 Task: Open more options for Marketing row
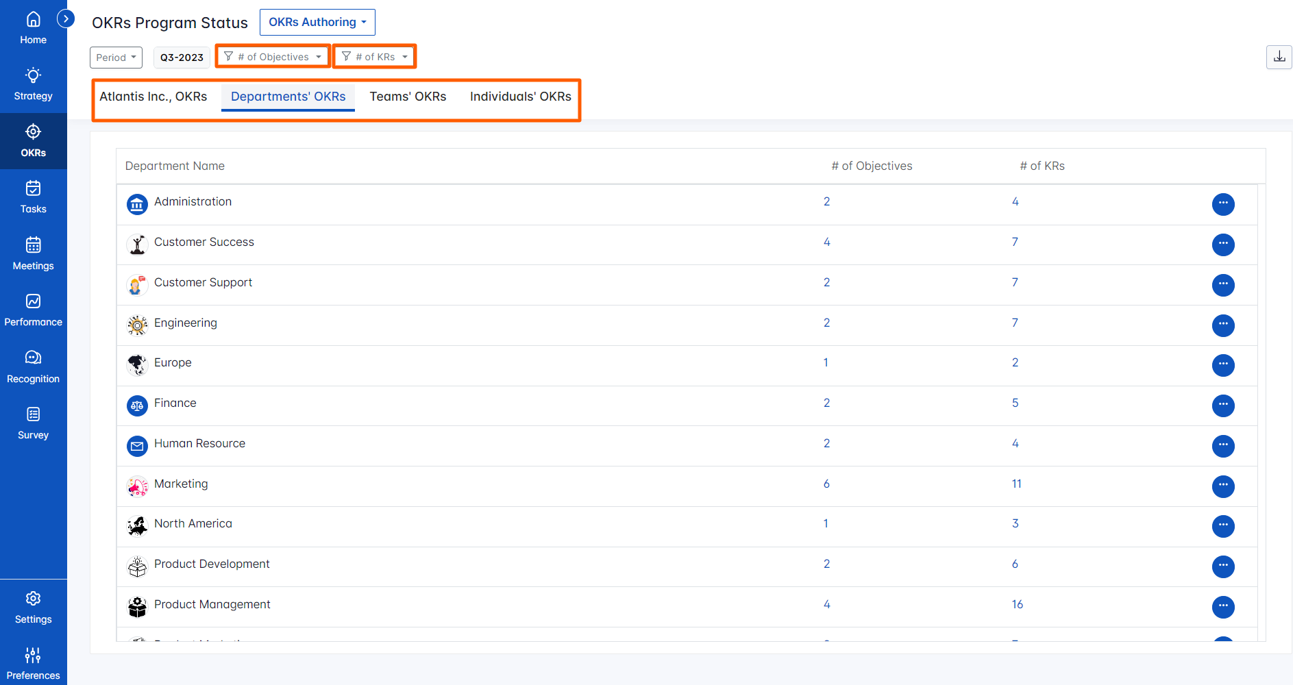[1223, 486]
